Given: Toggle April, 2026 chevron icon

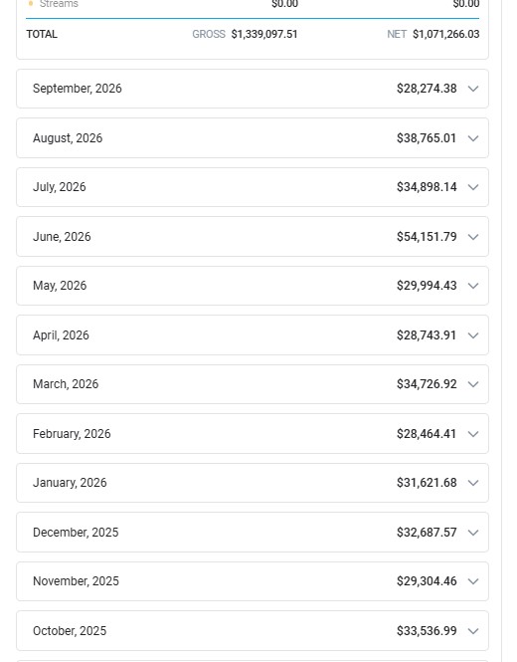Looking at the screenshot, I should click(473, 335).
